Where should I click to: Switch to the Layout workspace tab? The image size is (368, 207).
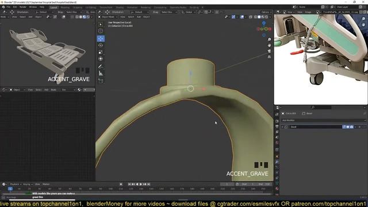pos(53,7)
